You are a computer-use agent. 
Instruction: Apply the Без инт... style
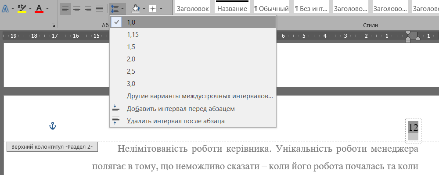click(311, 7)
